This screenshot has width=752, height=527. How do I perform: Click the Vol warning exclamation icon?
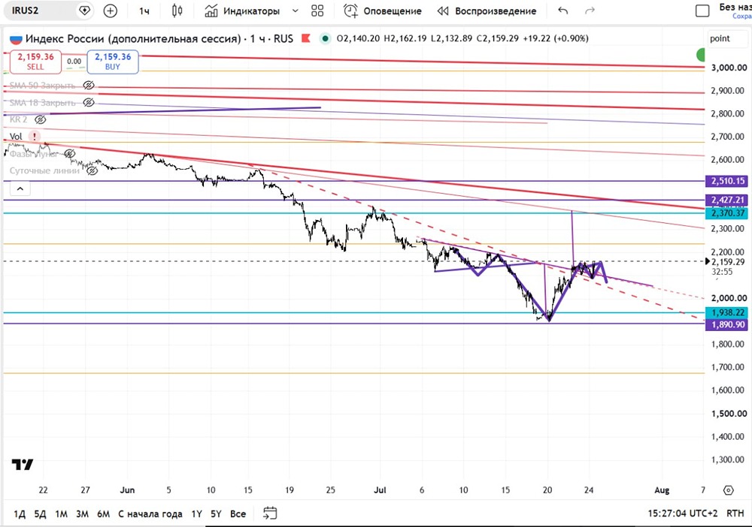(x=35, y=137)
